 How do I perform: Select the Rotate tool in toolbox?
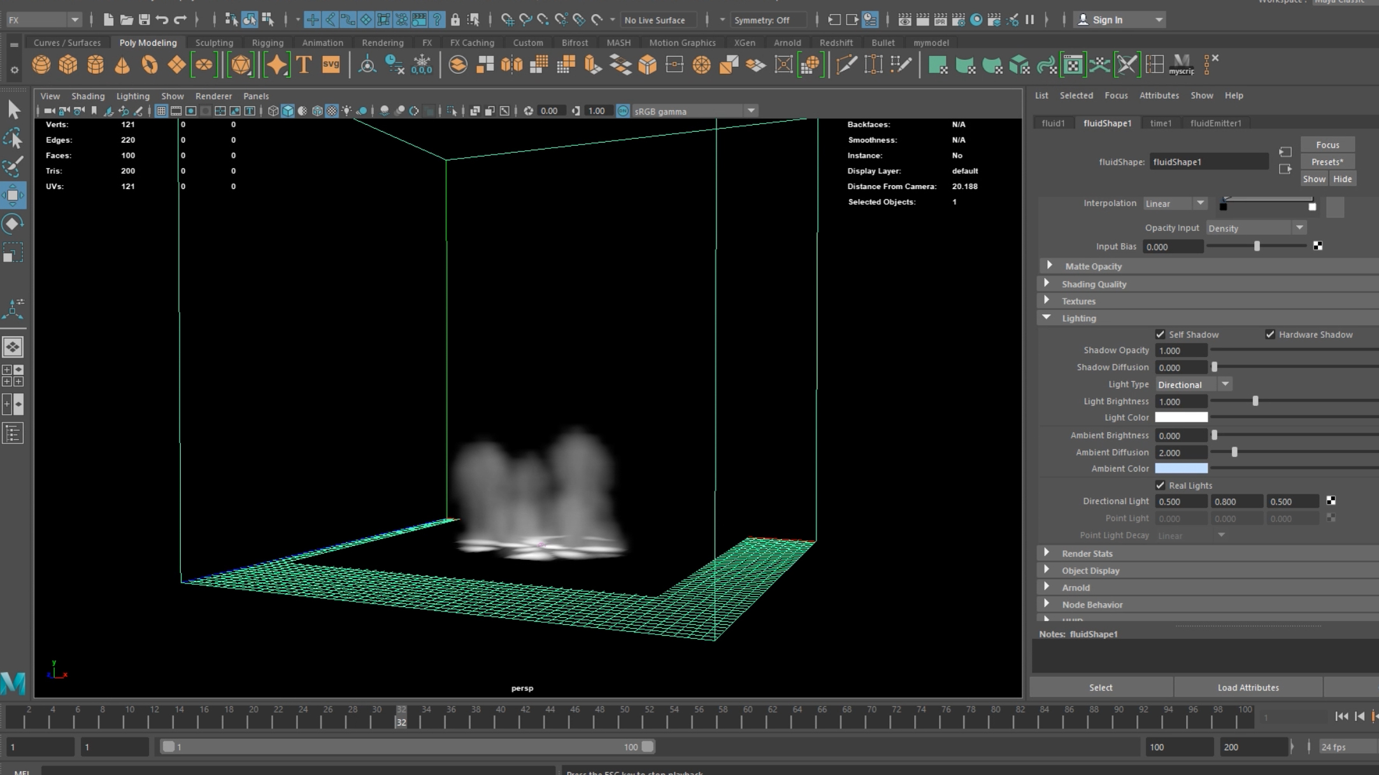(x=13, y=224)
